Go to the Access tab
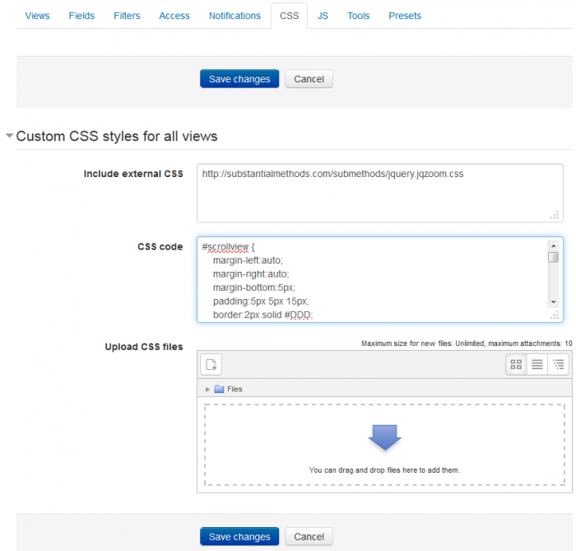 pos(174,16)
